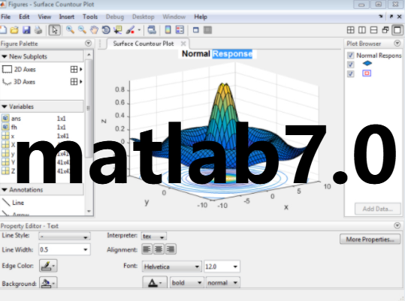Select the Rotate 3D tool
Screen dimensions: 405x301
106,30
